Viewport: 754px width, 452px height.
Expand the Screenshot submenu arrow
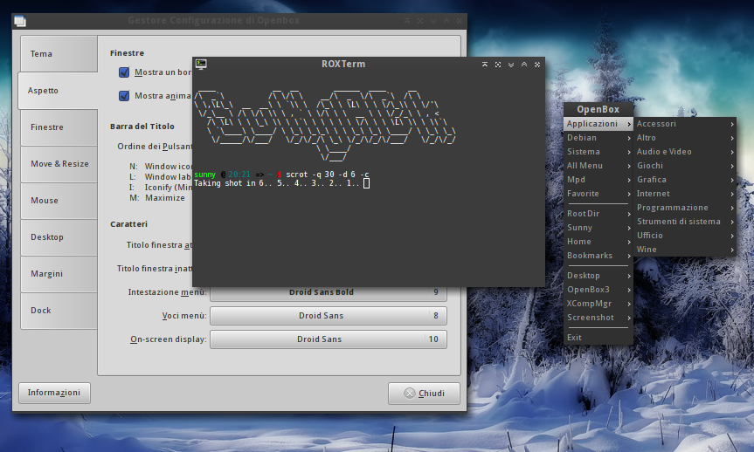pos(629,318)
